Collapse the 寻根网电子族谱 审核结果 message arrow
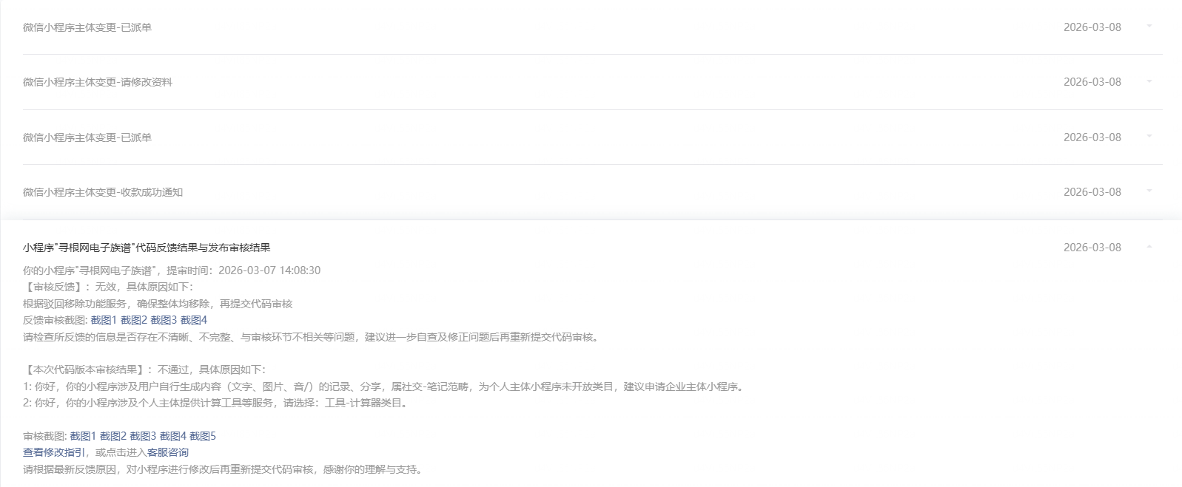 point(1149,247)
